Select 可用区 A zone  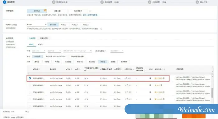(x=86, y=25)
